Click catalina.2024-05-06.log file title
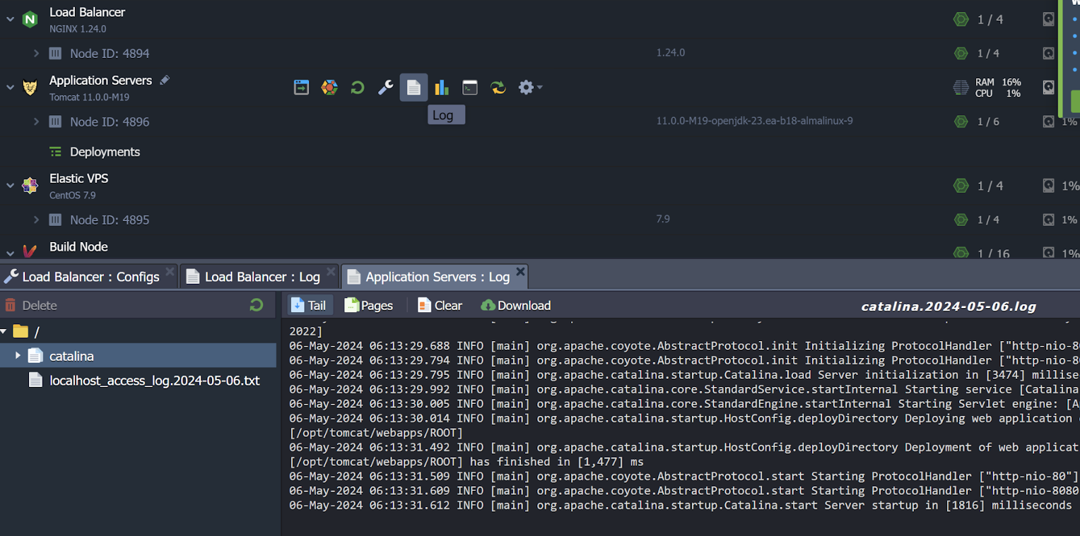Viewport: 1080px width, 536px height. tap(948, 306)
